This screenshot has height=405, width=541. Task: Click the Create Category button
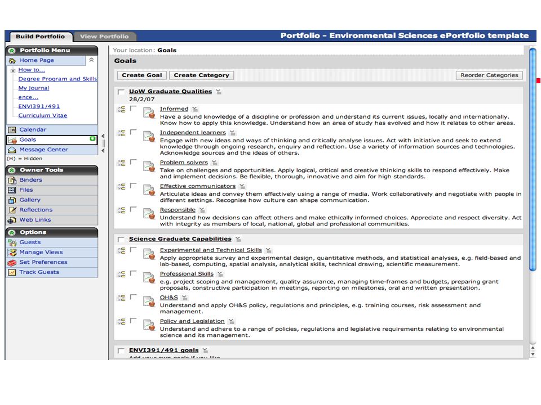point(202,75)
